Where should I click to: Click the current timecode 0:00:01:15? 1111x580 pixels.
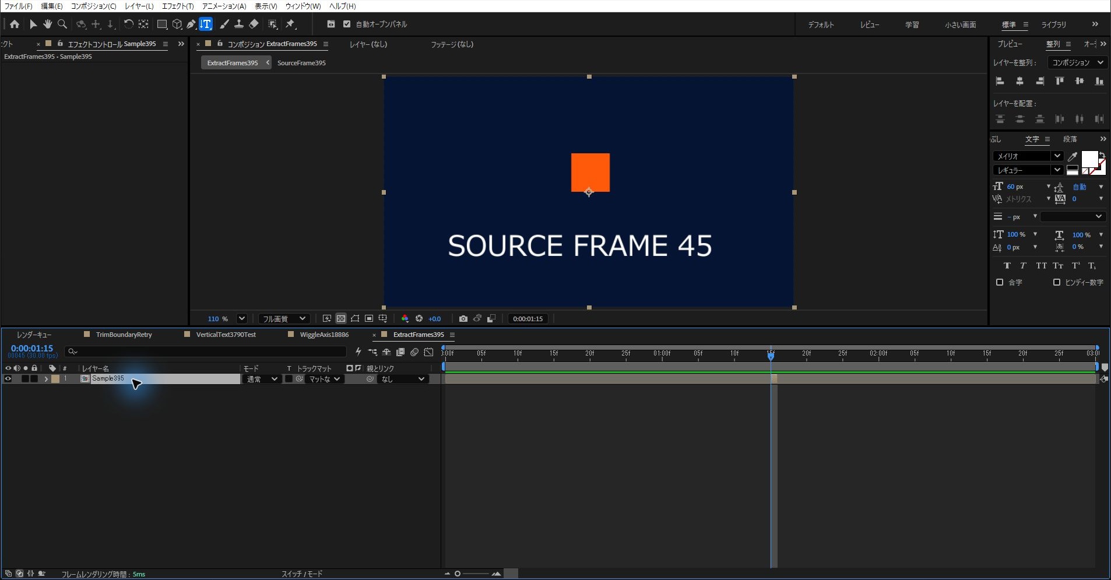point(32,349)
